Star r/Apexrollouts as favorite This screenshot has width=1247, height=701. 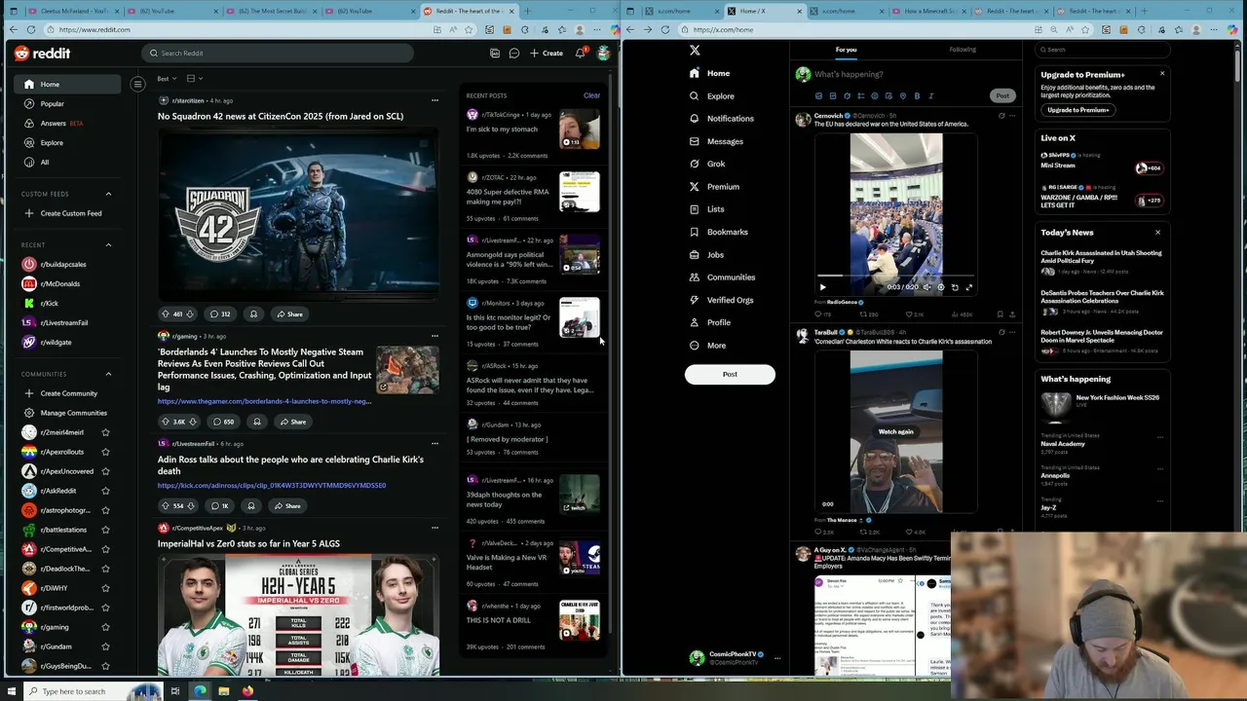(x=105, y=452)
